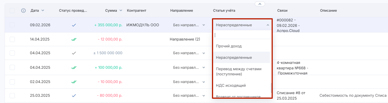Click green double-check status for 14.04.2025

pyautogui.click(x=74, y=39)
